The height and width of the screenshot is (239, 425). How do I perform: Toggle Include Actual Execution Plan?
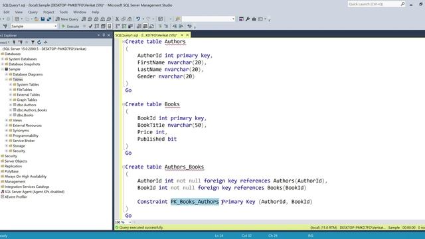tap(118, 27)
